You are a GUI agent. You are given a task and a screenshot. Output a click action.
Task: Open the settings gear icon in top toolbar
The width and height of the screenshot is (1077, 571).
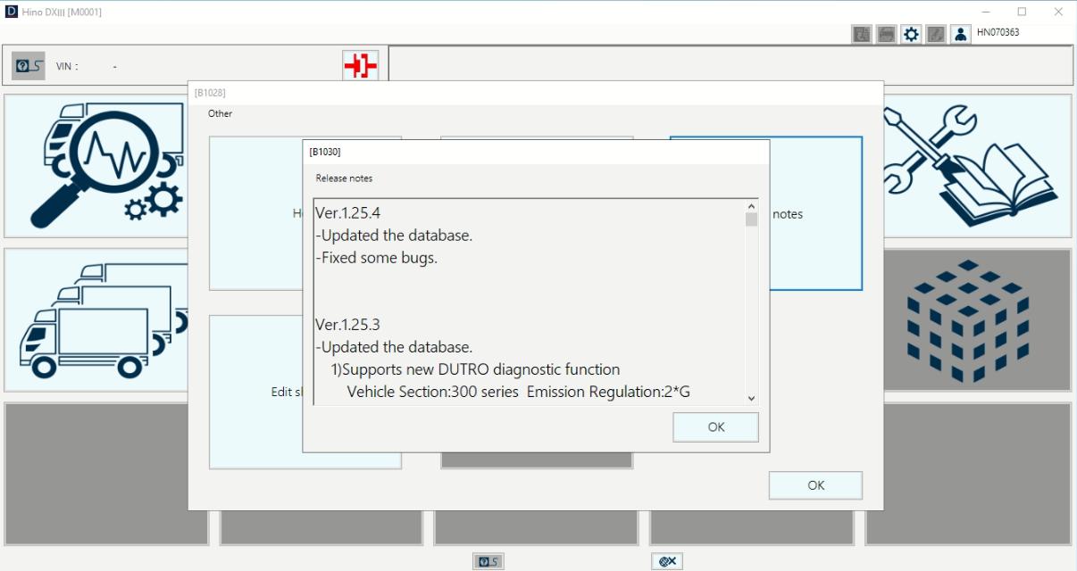point(911,34)
